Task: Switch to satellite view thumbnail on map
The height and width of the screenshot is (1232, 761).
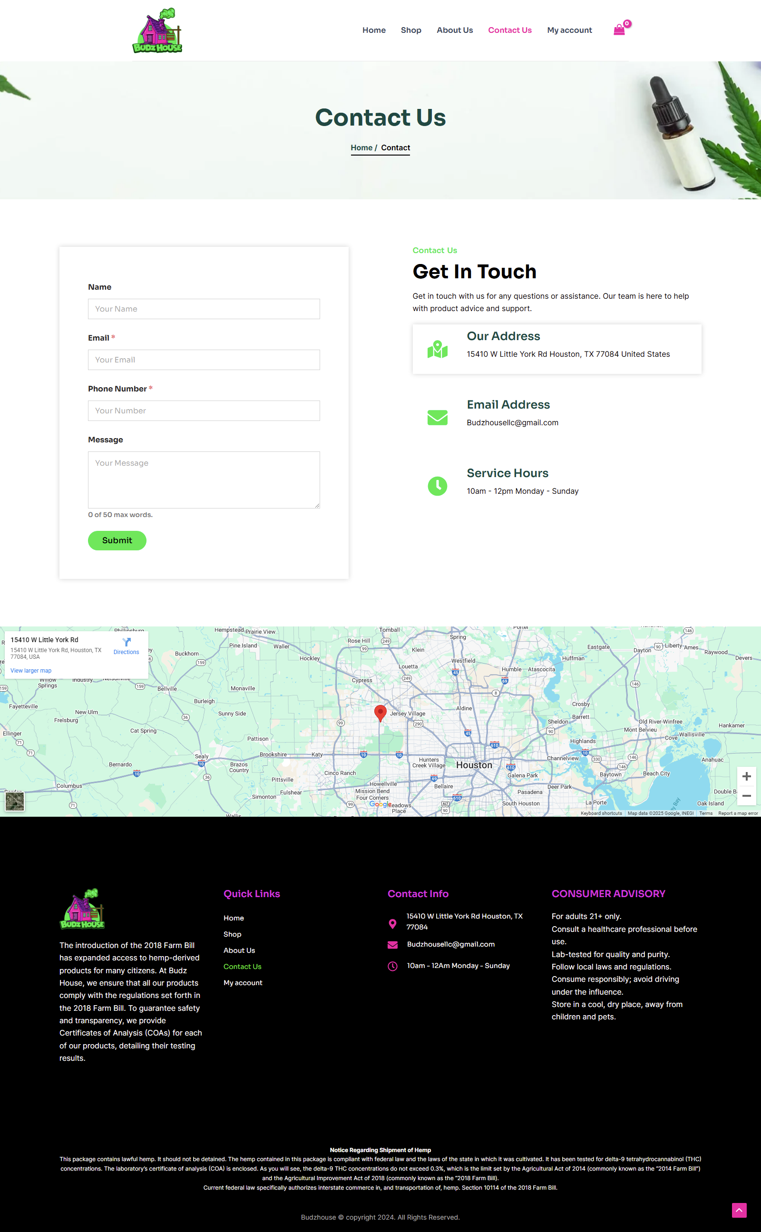Action: click(x=15, y=801)
